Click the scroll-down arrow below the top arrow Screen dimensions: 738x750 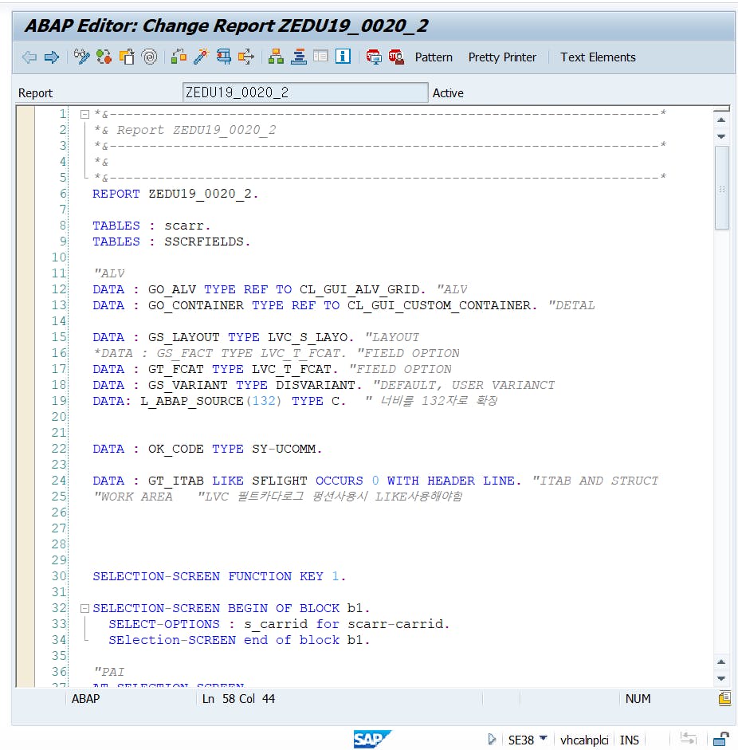click(x=721, y=137)
